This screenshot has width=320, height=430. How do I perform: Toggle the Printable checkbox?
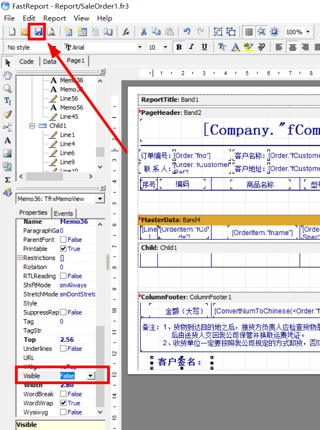(63, 249)
